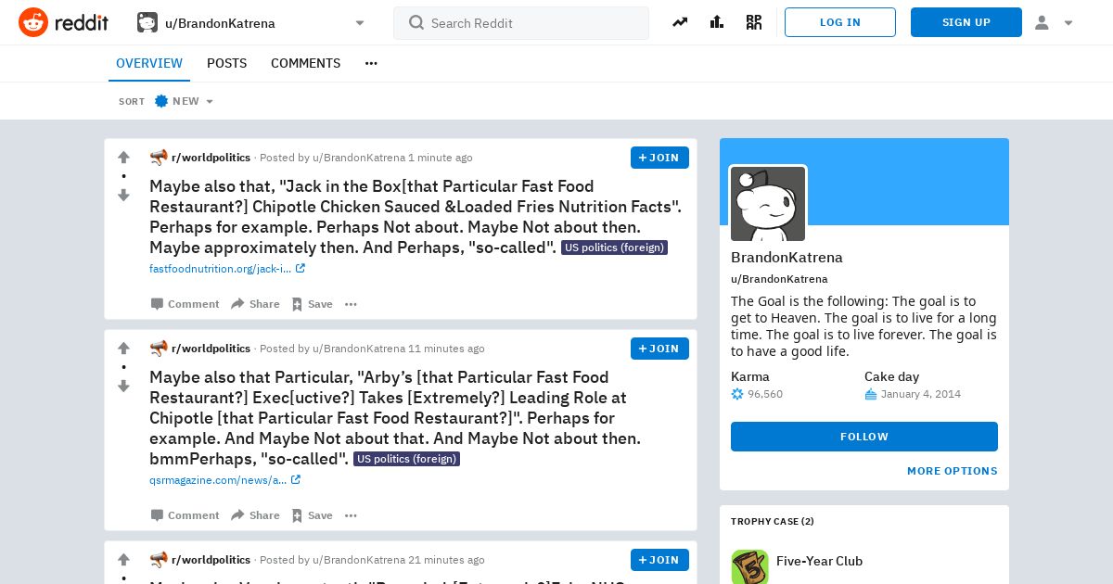Click the 96,560 karma value
Screen dimensions: 1113x584
tap(765, 394)
